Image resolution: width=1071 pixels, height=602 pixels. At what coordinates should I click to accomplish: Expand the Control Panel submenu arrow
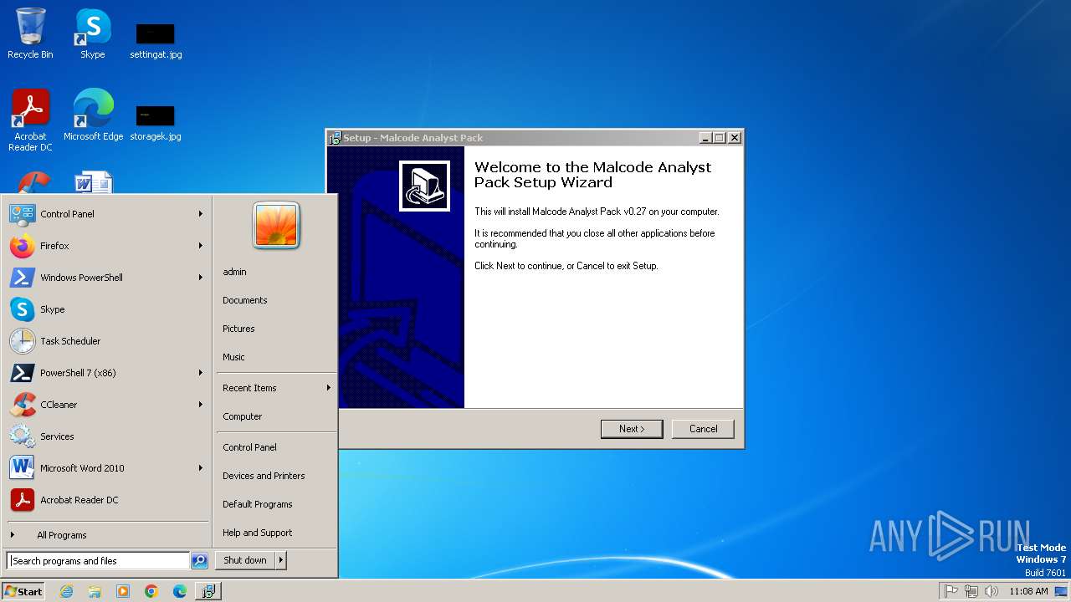click(201, 214)
